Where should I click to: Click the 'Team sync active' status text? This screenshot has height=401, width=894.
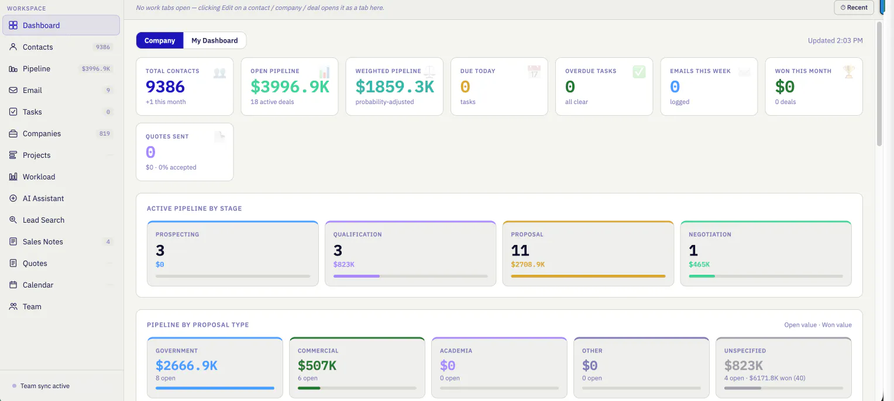(45, 386)
